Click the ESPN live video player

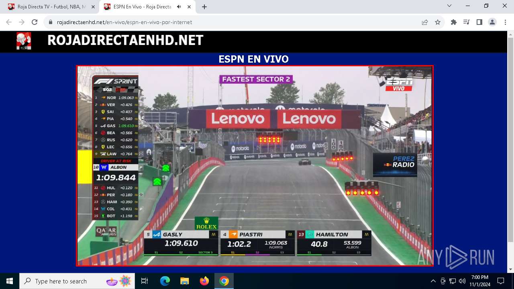255,166
